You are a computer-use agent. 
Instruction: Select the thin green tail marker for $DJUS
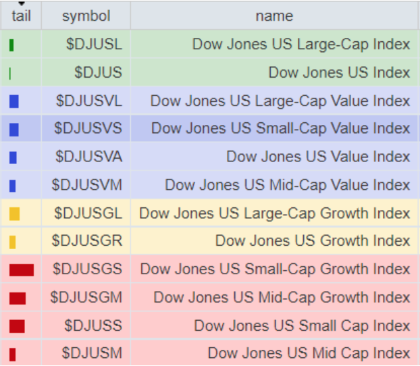[10, 74]
